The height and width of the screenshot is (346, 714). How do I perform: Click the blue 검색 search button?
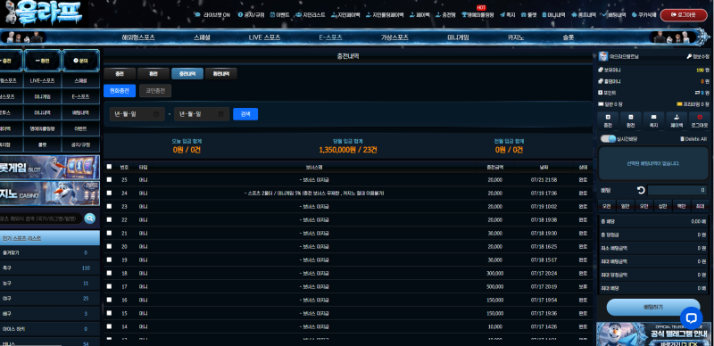coord(245,114)
